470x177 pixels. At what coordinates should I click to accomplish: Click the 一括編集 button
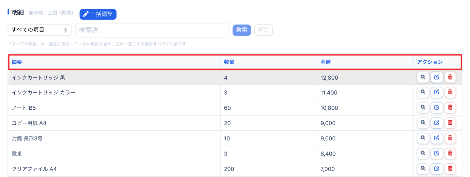pos(98,14)
